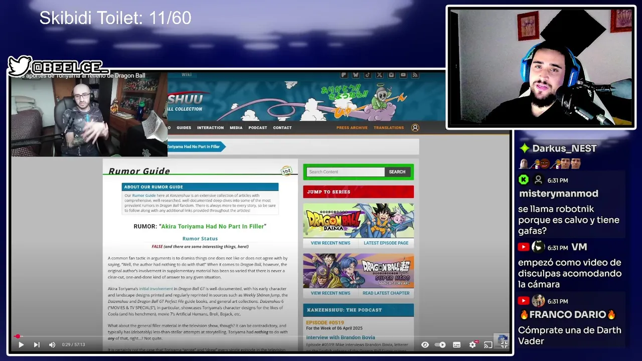Open the eye-shaped watch icon

tap(425, 345)
